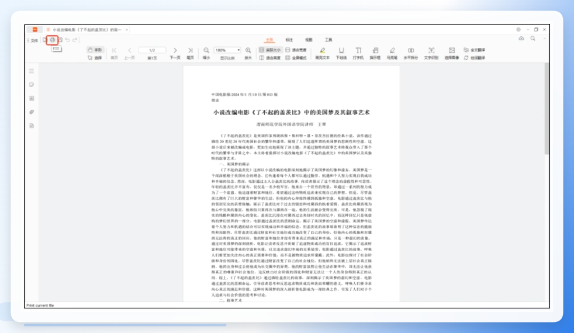Zoom in with 放大 magnifier

tap(248, 53)
